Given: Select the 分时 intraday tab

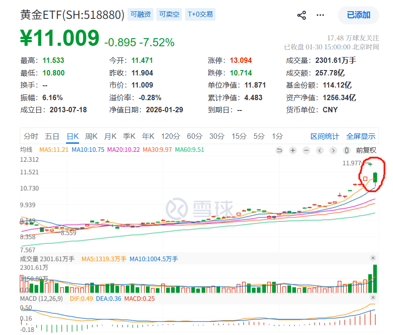Looking at the screenshot, I should tap(31, 137).
